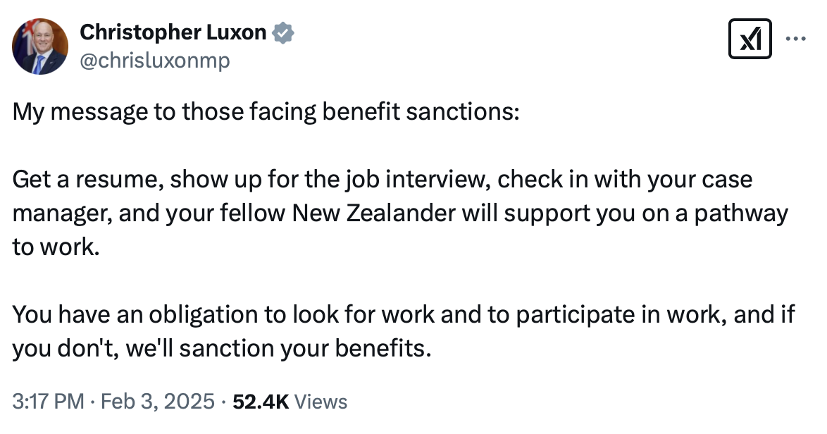
Task: Click the blue verified badge
Action: click(283, 32)
